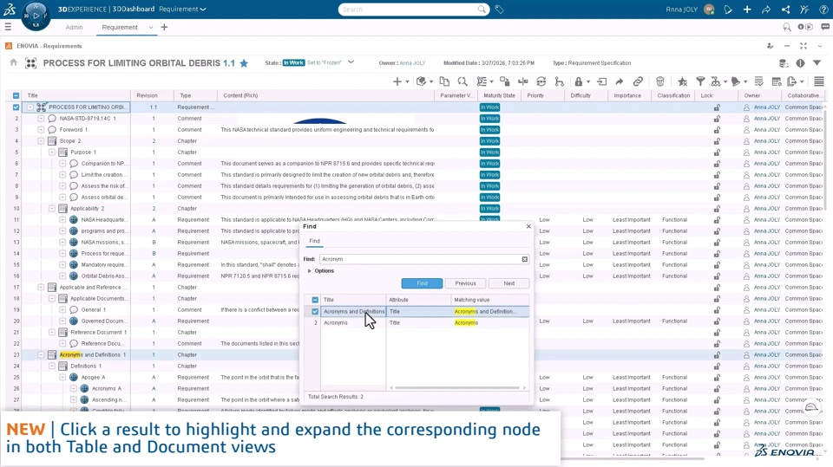Click the top search input field
This screenshot has width=833, height=467.
(407, 10)
